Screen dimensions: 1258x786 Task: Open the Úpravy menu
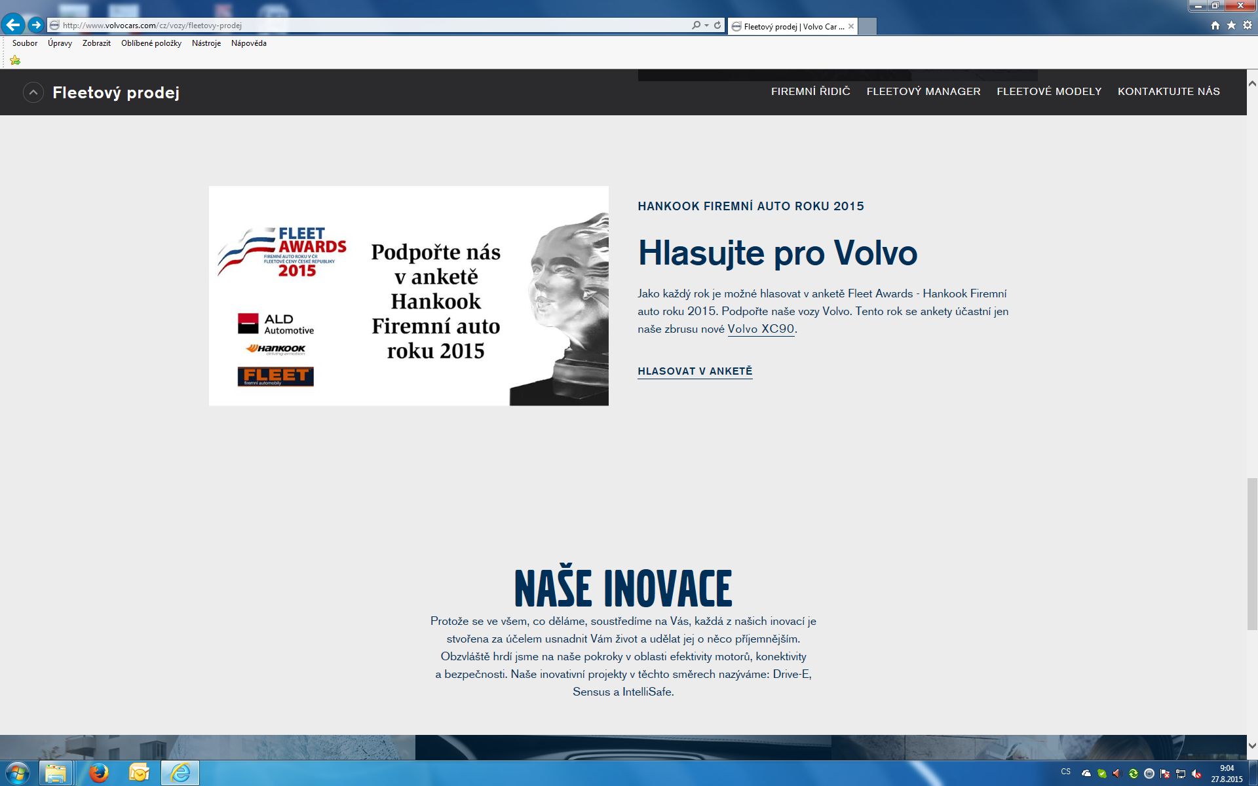[60, 43]
